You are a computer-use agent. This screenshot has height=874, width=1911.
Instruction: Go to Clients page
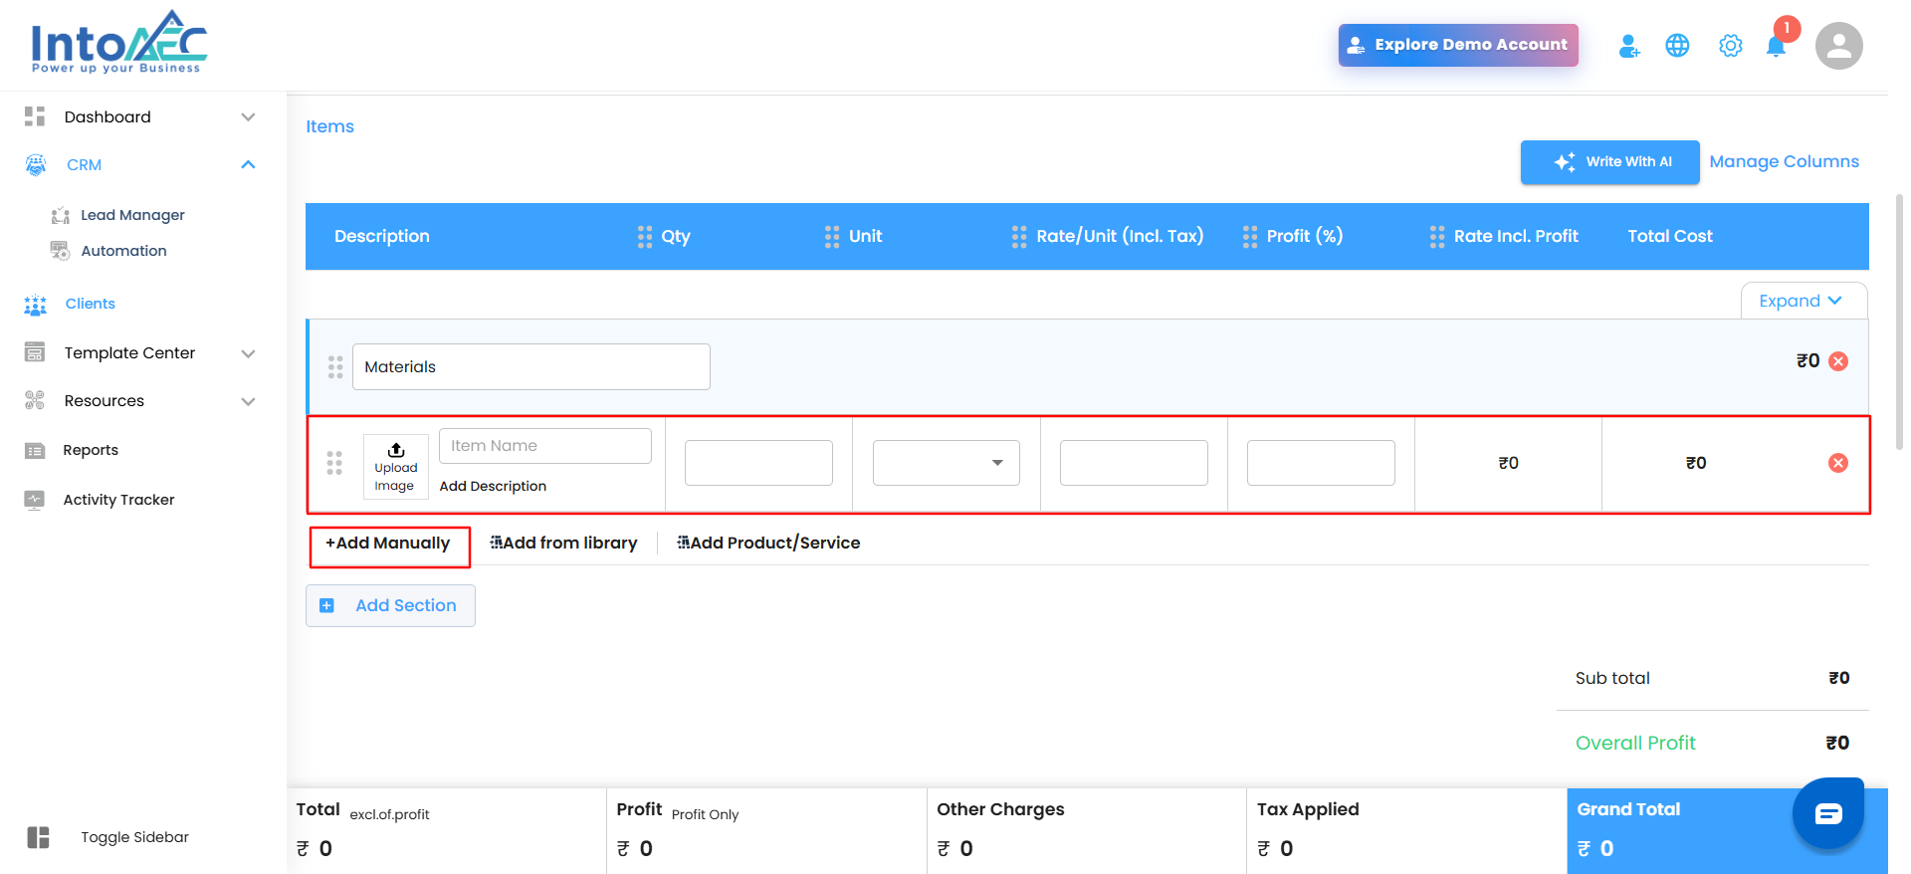point(90,304)
